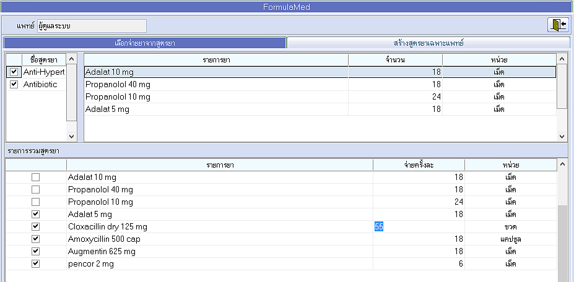Click the up arrow of formula list scrollbar
The image size is (574, 282).
point(71,59)
